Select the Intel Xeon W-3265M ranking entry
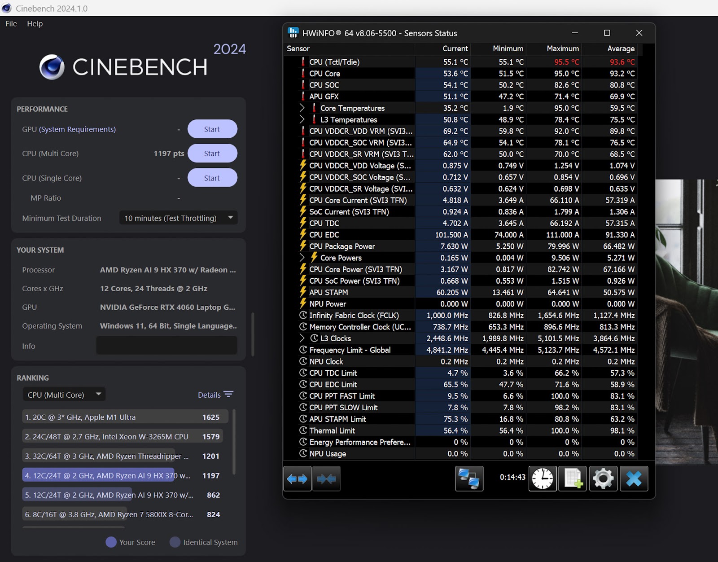 pos(123,436)
